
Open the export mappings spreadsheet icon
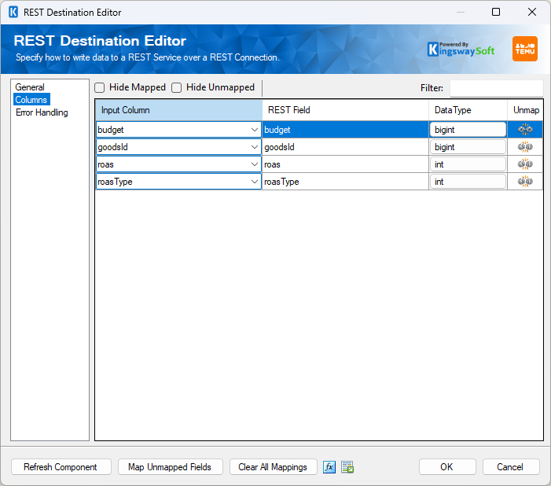point(347,467)
